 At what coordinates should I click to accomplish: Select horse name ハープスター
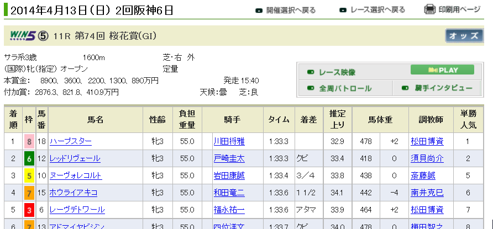pos(71,141)
